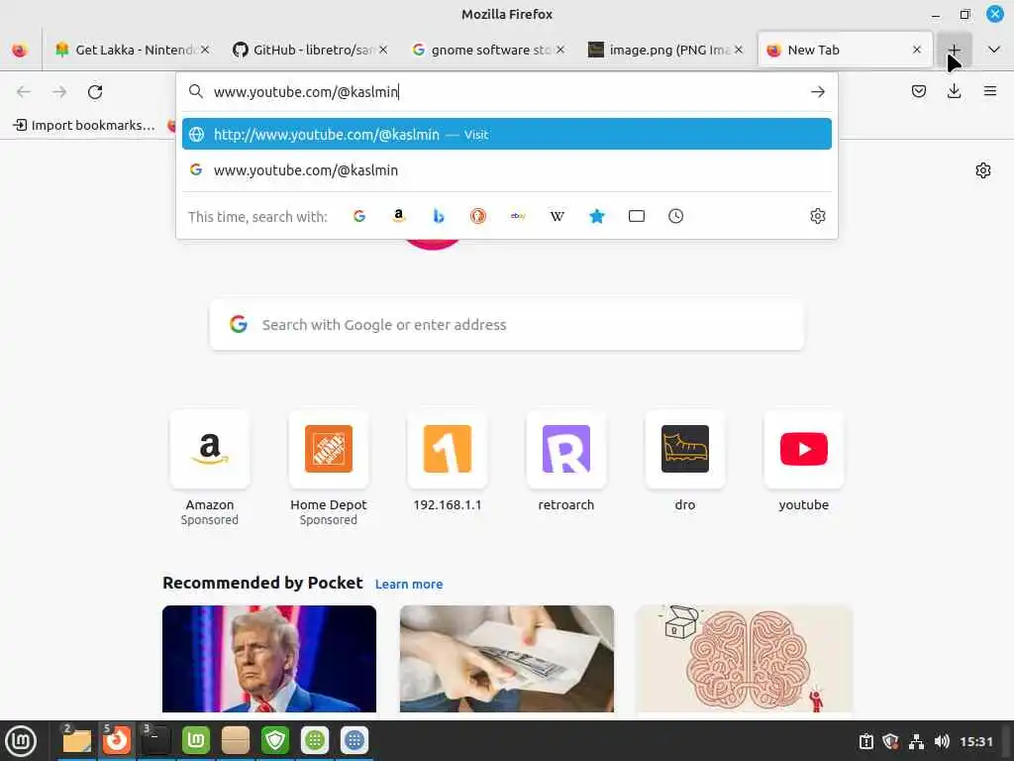Viewport: 1014px width, 761px height.
Task: Search this time with DuckDuckGo icon
Action: point(478,216)
